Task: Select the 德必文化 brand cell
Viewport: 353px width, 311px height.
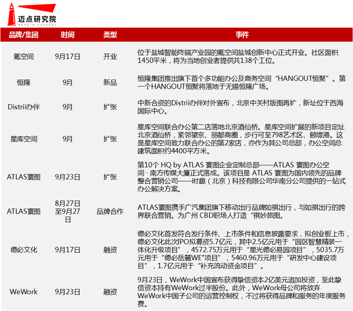Action: [24, 250]
